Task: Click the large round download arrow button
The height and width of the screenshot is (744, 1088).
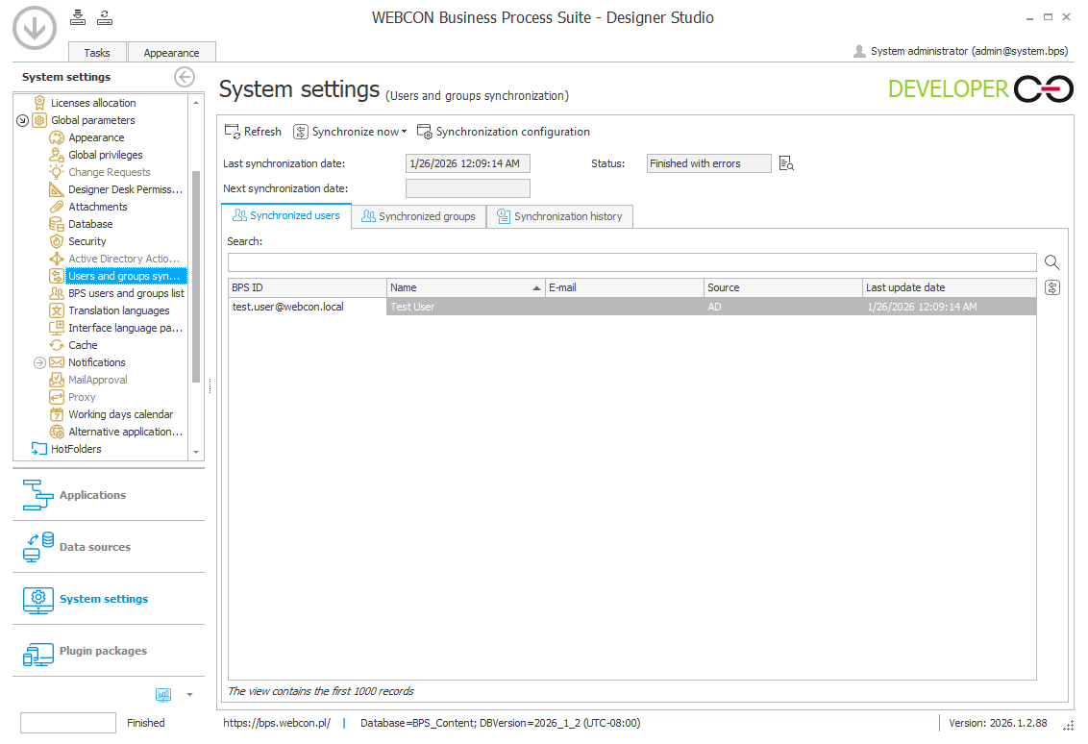Action: click(35, 29)
